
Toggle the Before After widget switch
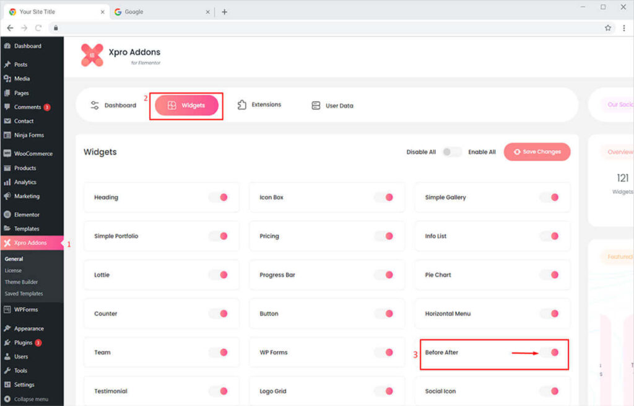(550, 352)
